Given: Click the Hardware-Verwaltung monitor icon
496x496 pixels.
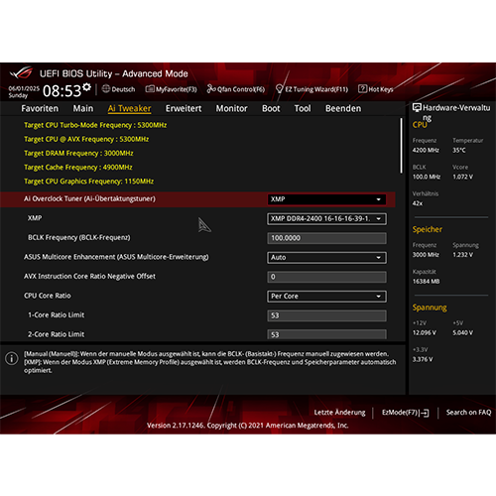Looking at the screenshot, I should (417, 107).
